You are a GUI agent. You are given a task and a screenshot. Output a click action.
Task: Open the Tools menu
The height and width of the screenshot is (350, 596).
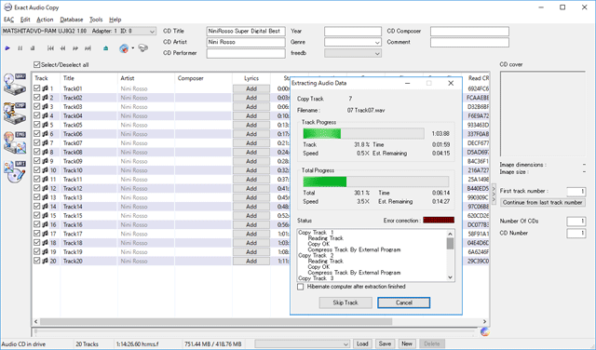pyautogui.click(x=96, y=20)
